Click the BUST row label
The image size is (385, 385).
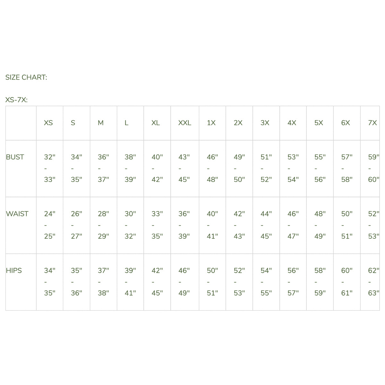point(15,157)
